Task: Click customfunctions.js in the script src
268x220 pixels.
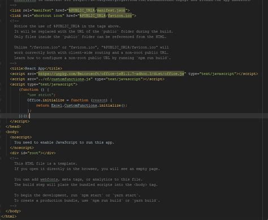Action: click(71, 79)
